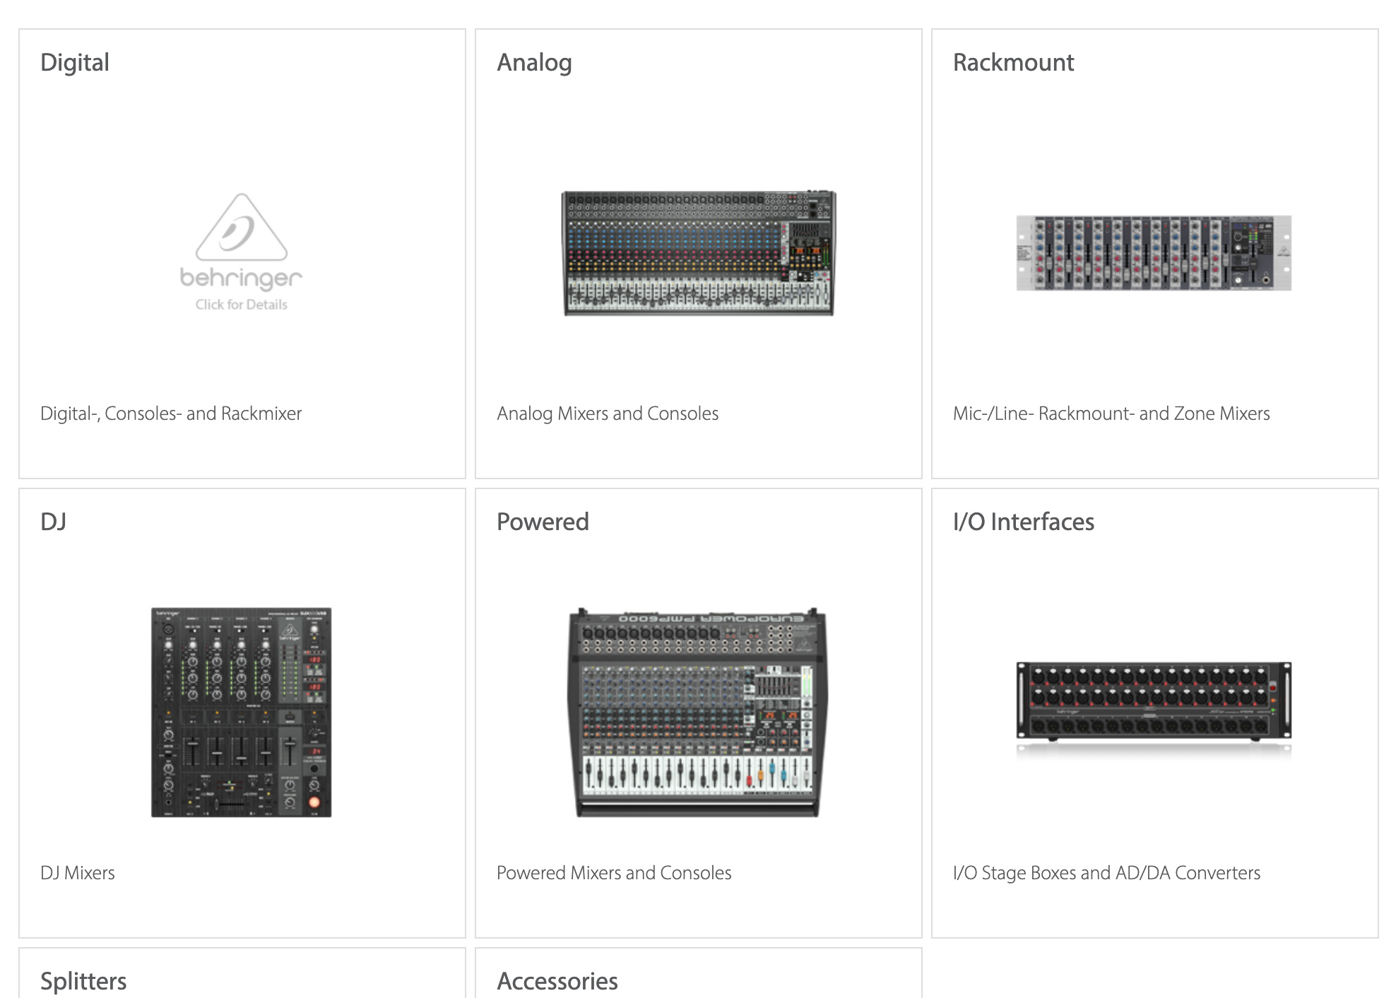Click the Powered category title
Image resolution: width=1396 pixels, height=998 pixels.
point(543,522)
